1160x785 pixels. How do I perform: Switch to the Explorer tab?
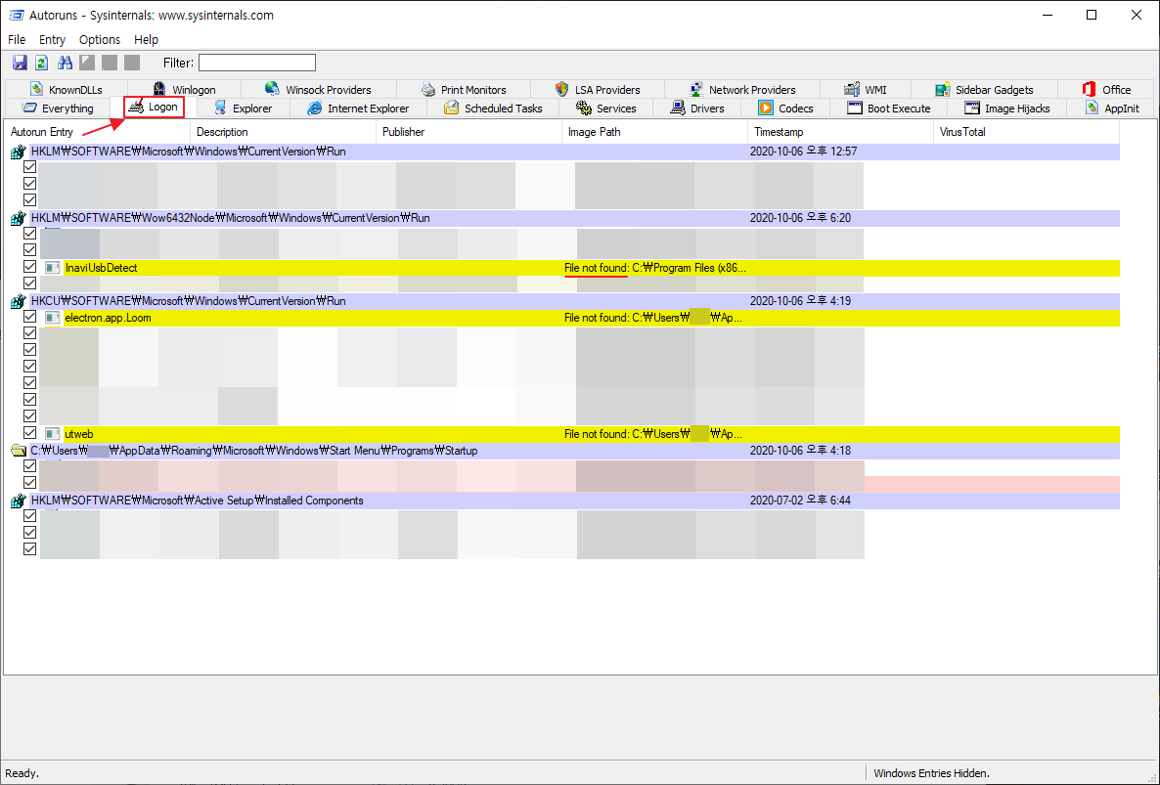pyautogui.click(x=244, y=108)
